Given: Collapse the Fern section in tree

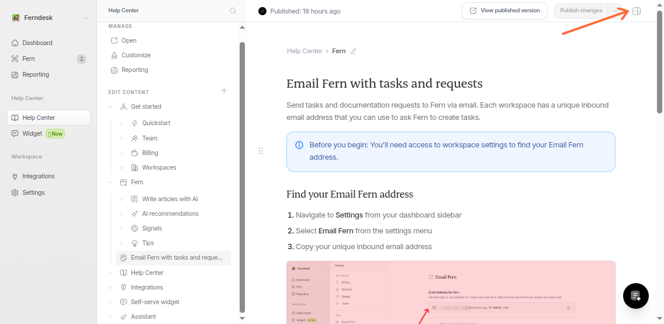Looking at the screenshot, I should coord(110,182).
